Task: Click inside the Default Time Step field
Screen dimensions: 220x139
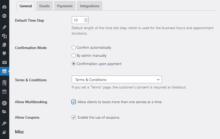Action: pyautogui.click(x=78, y=20)
